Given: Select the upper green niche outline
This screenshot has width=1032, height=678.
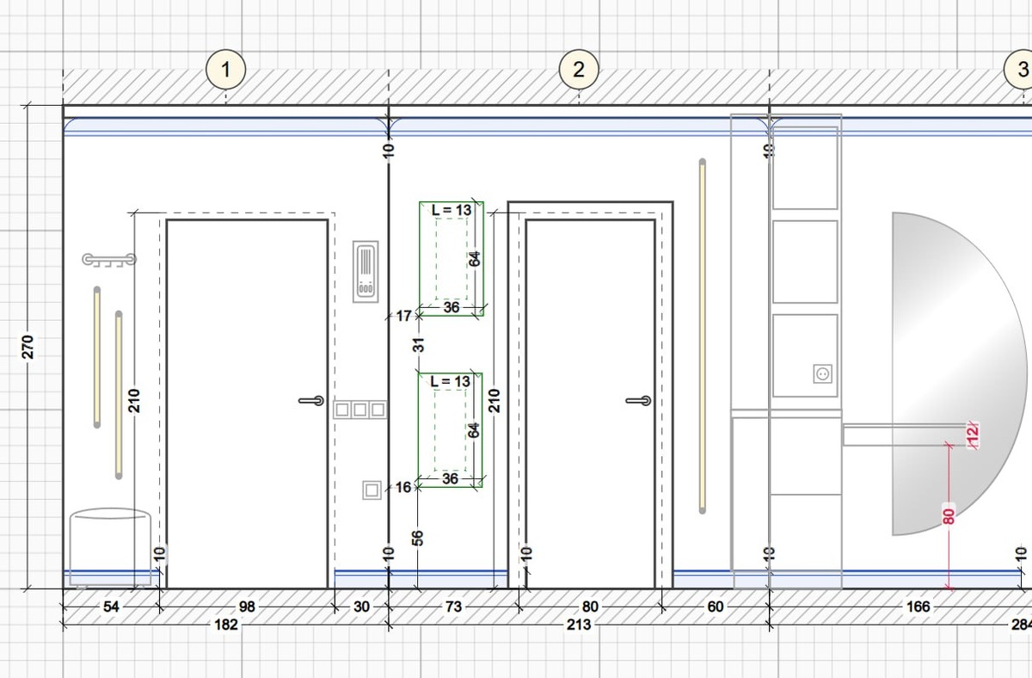Looking at the screenshot, I should pos(451,258).
